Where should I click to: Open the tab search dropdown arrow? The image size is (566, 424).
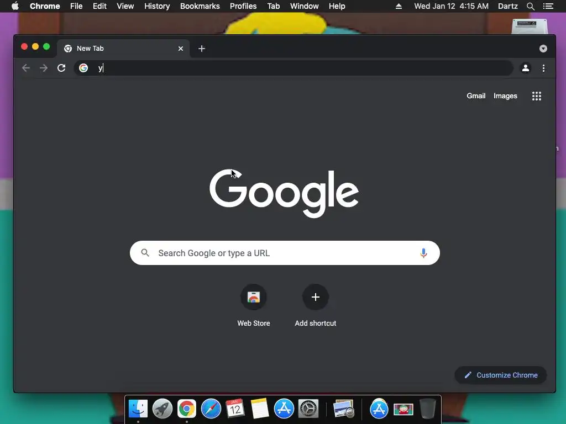coord(543,49)
